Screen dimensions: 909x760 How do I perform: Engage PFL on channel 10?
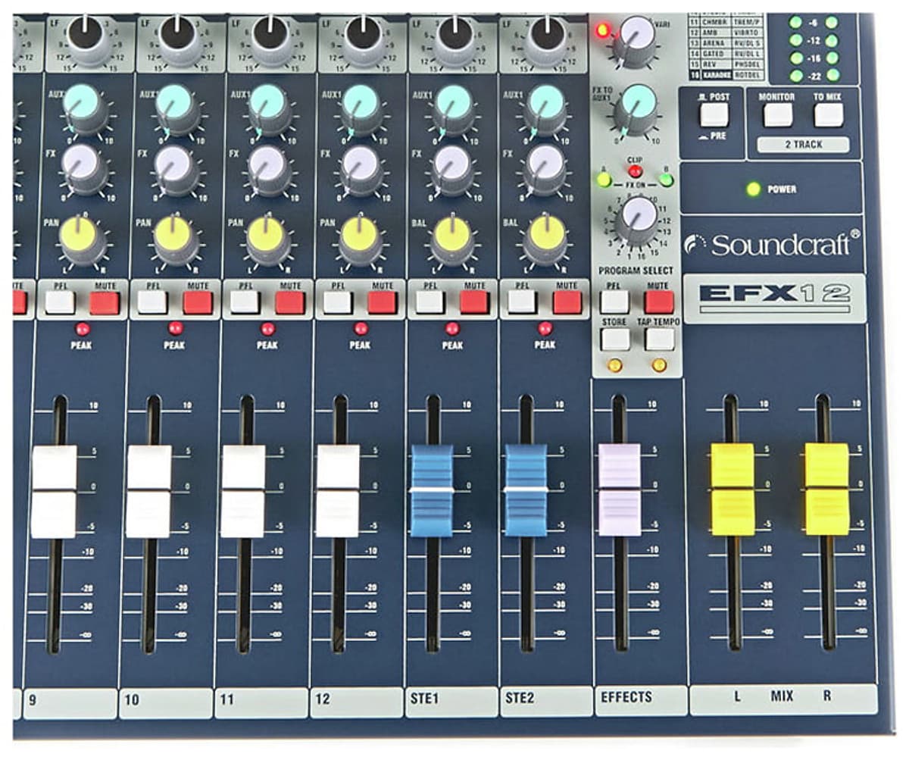tap(151, 302)
